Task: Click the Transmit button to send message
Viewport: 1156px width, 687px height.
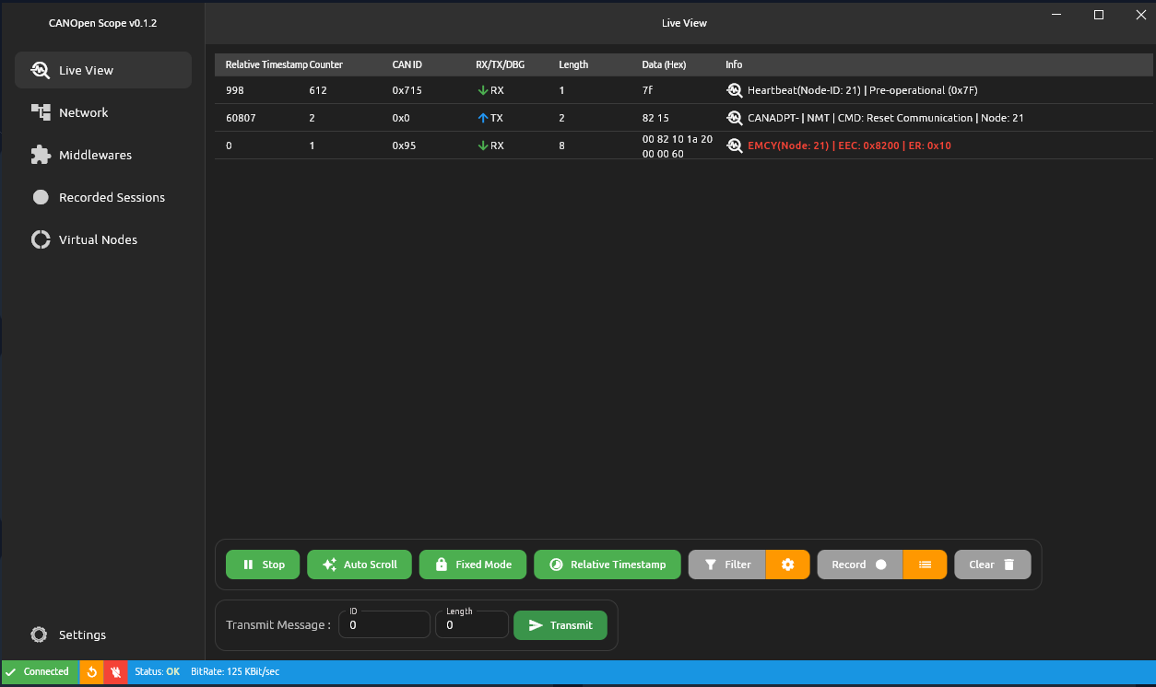Action: [x=560, y=624]
